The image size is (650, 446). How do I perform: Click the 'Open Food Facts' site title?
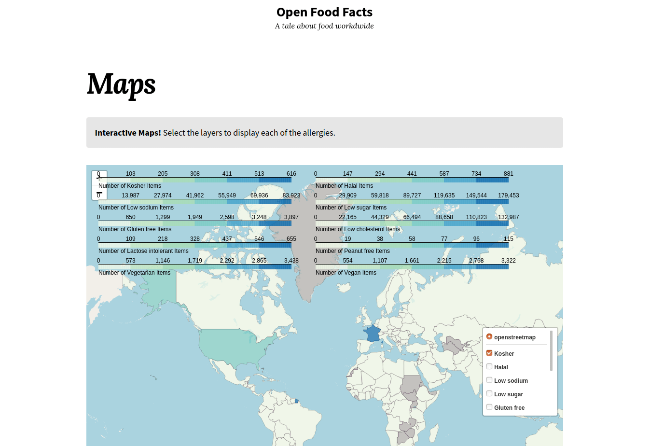(325, 12)
